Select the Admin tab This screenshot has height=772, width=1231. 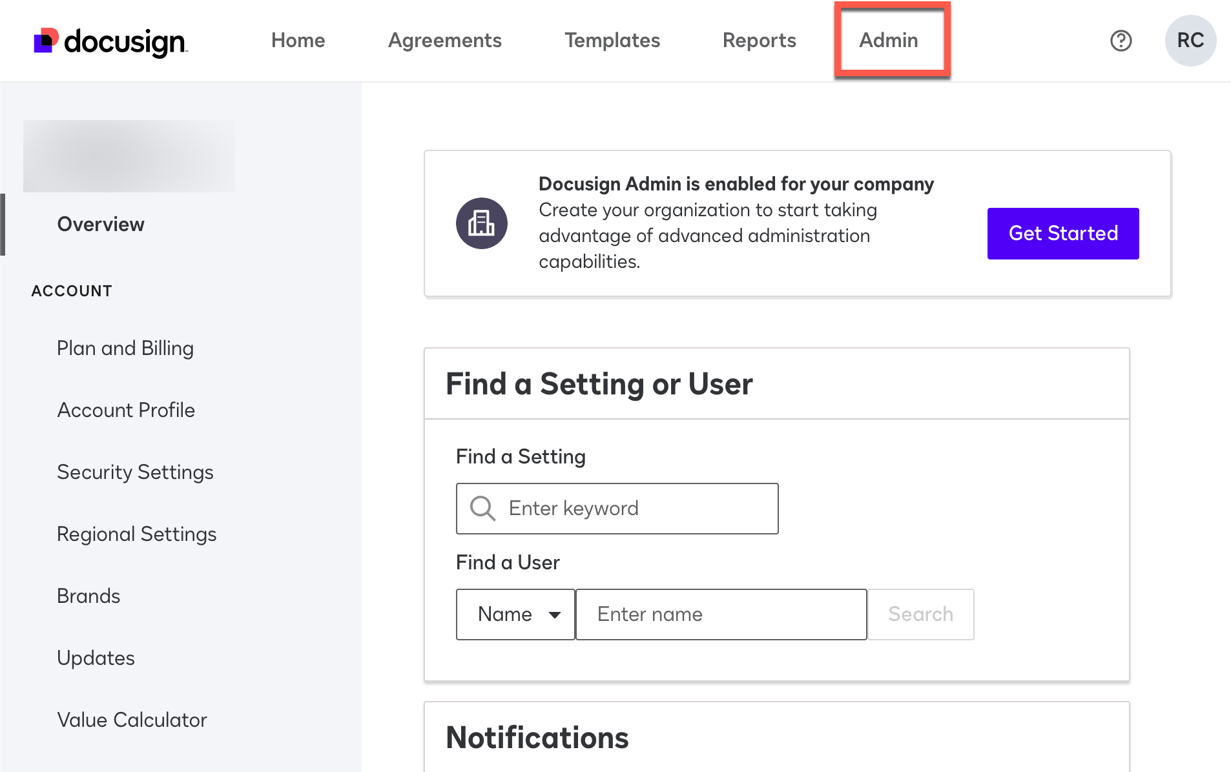(x=888, y=41)
